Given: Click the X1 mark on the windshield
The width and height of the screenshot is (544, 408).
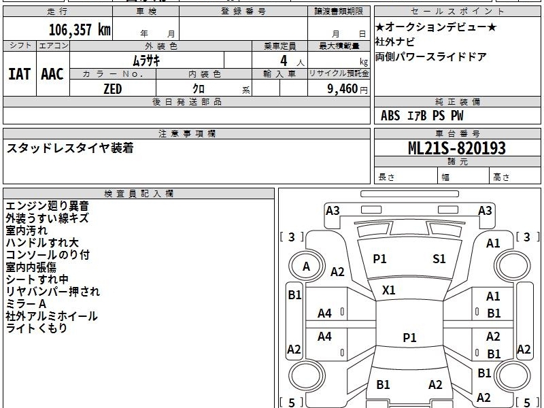Looking at the screenshot, I should [388, 290].
